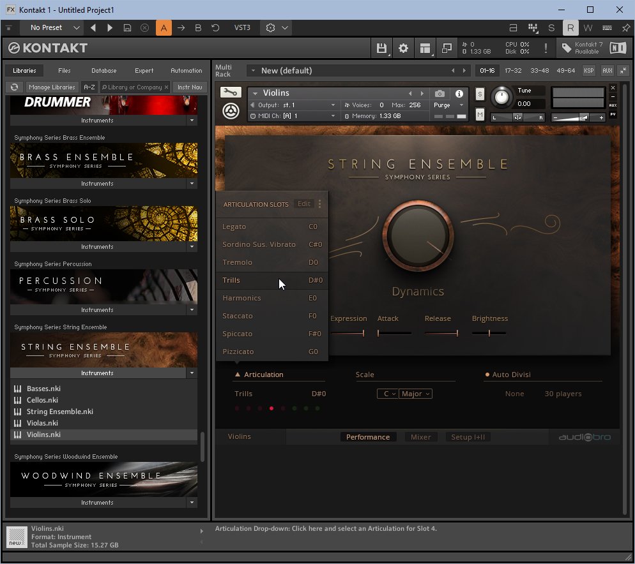Click the Kontakt save floppy disk icon
635x564 pixels.
click(x=381, y=48)
